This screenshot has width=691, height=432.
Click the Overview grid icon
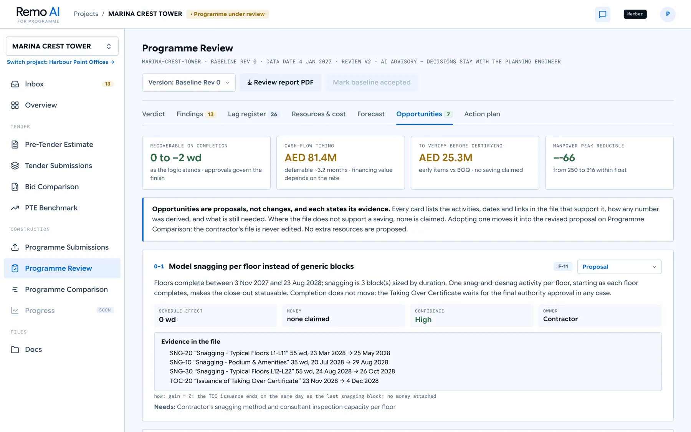(15, 105)
